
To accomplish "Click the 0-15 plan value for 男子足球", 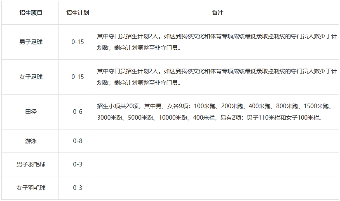I will pyautogui.click(x=77, y=42).
